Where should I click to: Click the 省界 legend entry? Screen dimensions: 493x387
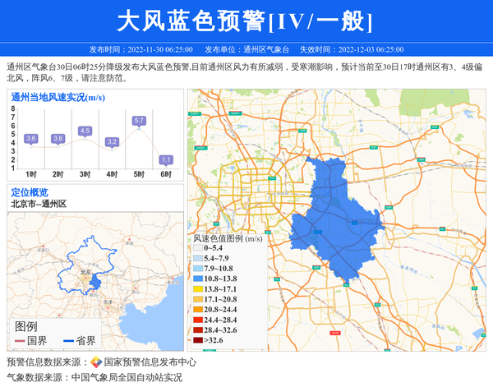coord(80,341)
